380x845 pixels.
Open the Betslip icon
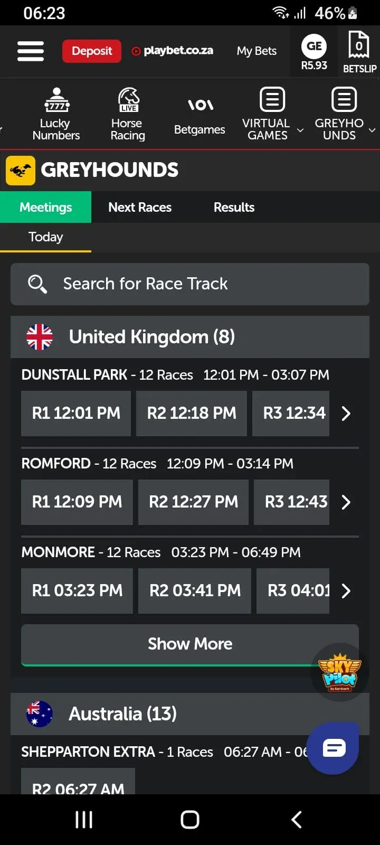point(359,52)
